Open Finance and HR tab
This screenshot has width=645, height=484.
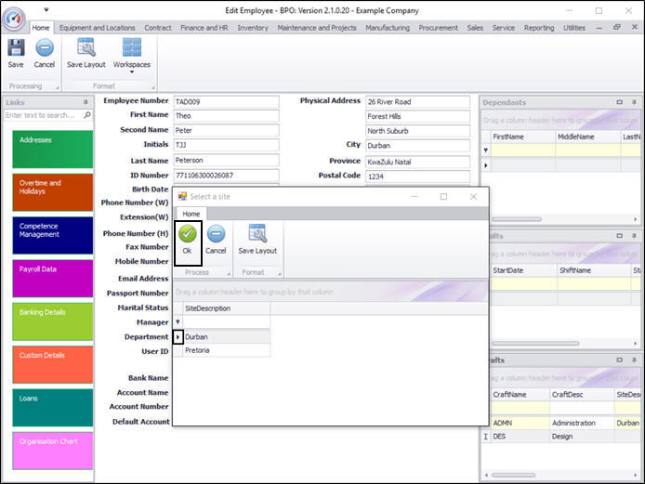(204, 28)
